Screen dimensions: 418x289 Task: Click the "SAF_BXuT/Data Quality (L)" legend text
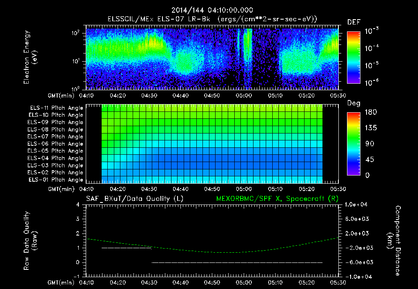click(x=135, y=199)
